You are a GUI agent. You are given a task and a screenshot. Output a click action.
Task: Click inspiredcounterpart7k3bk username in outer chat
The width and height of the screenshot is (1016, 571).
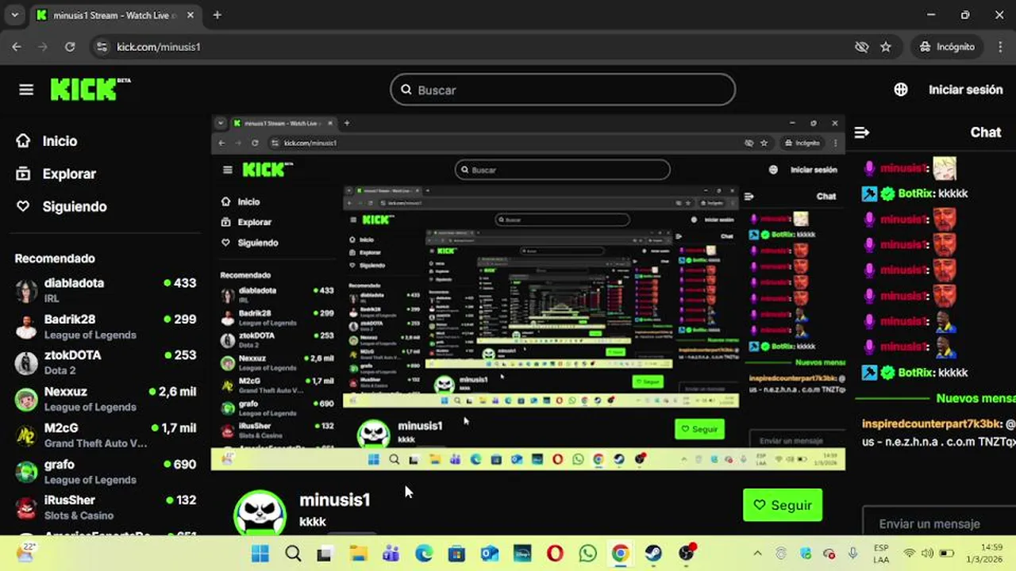(x=931, y=424)
